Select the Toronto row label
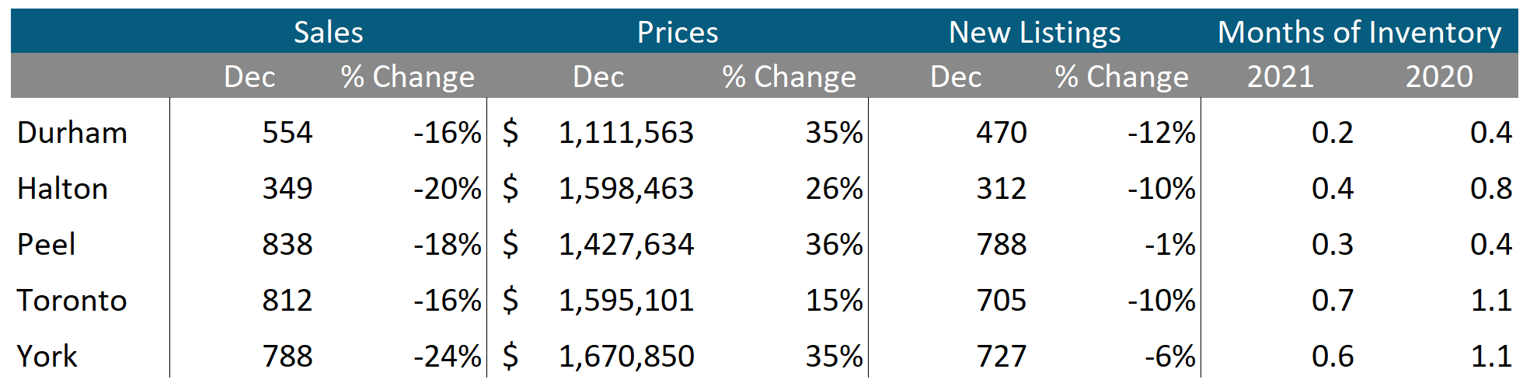The width and height of the screenshot is (1523, 383). [x=72, y=301]
